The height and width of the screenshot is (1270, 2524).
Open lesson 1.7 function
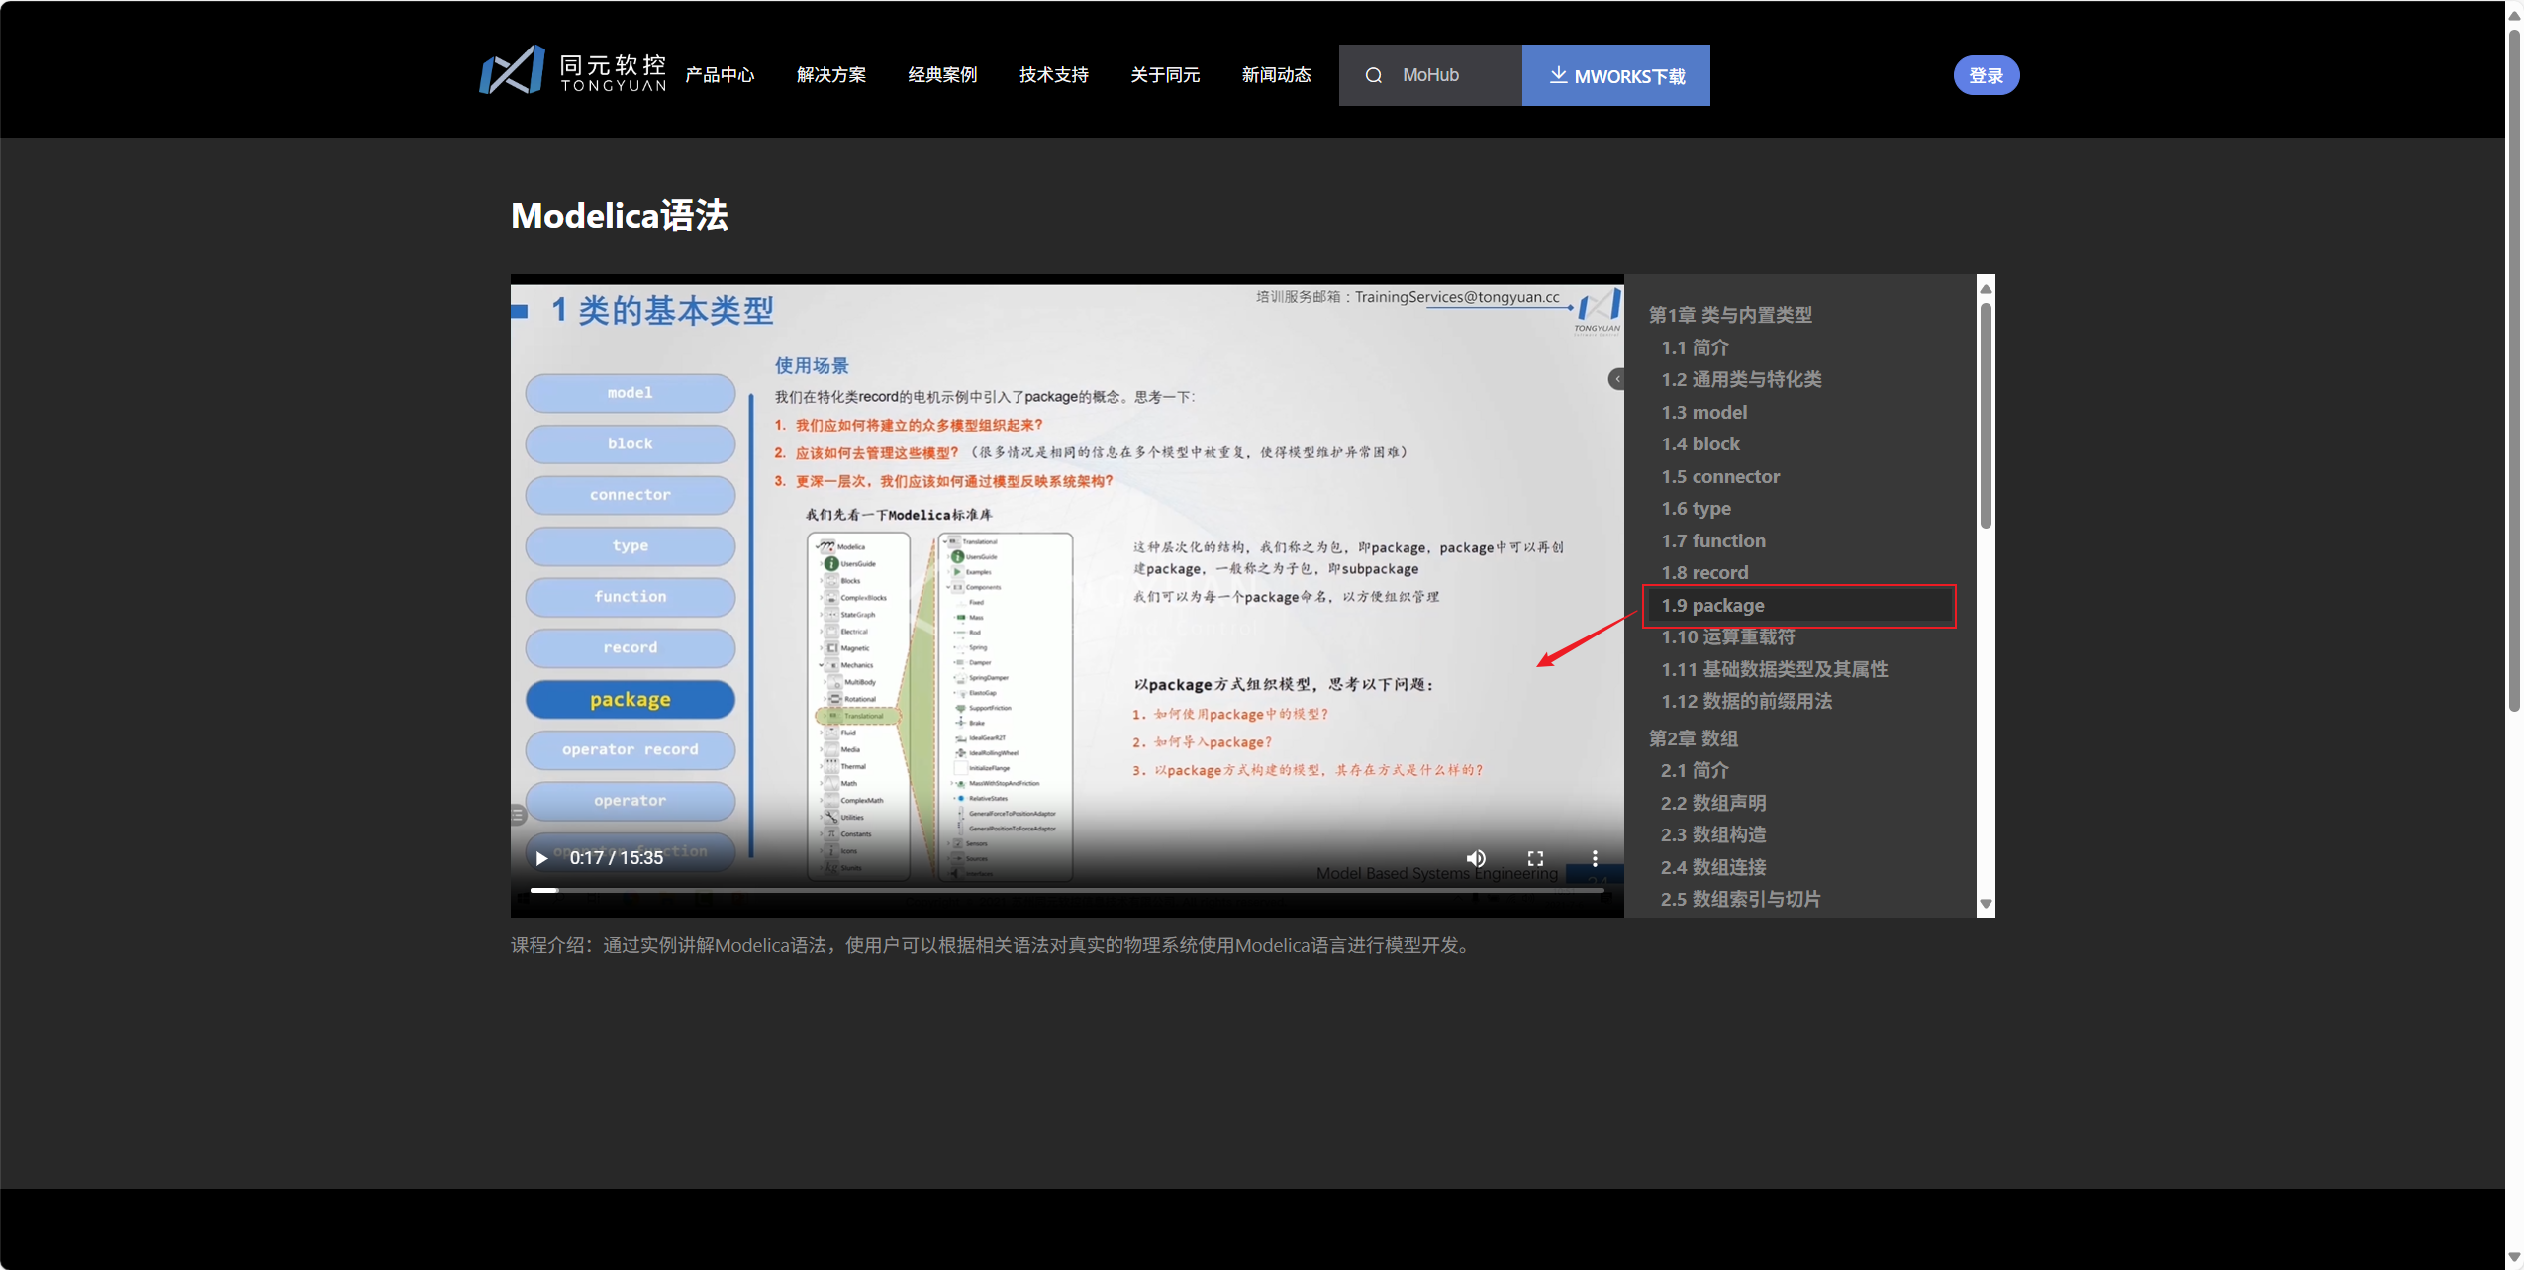pos(1712,540)
